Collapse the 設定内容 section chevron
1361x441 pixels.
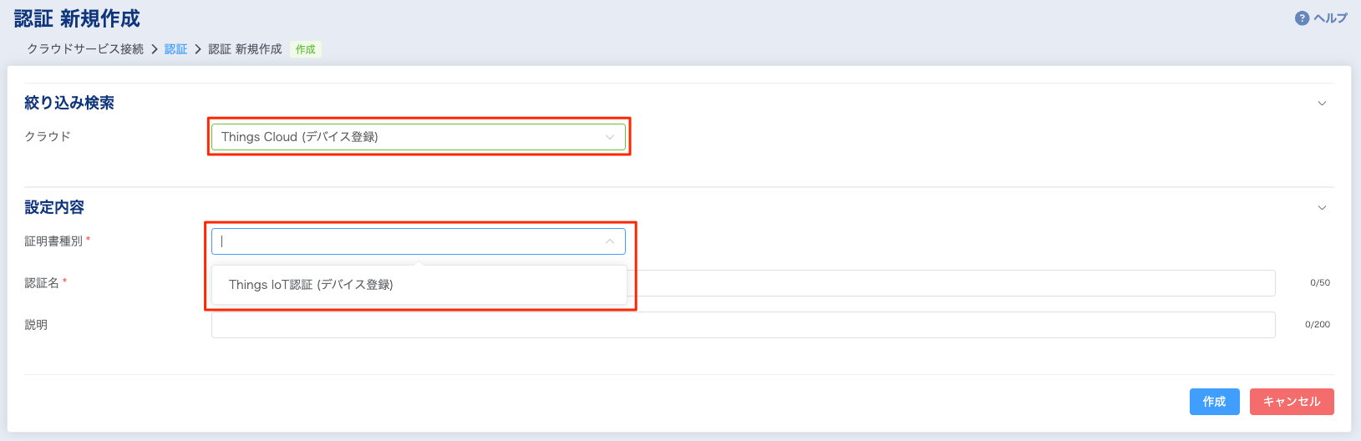pos(1322,208)
